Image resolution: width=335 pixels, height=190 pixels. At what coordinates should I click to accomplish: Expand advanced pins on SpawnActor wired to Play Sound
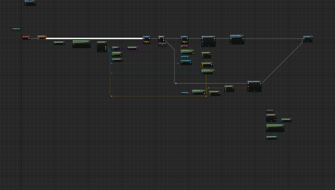tap(254, 91)
